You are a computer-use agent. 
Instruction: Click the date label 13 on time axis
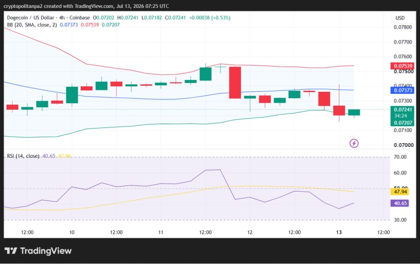339,232
